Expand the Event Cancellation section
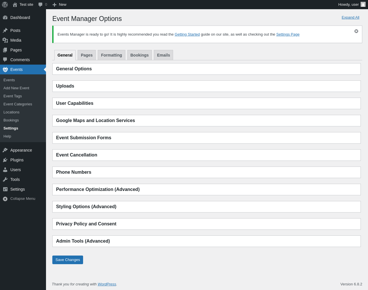368x290 pixels. 206,155
